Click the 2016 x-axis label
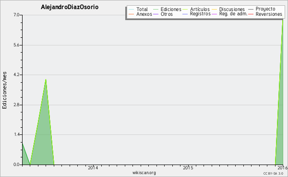 283,167
